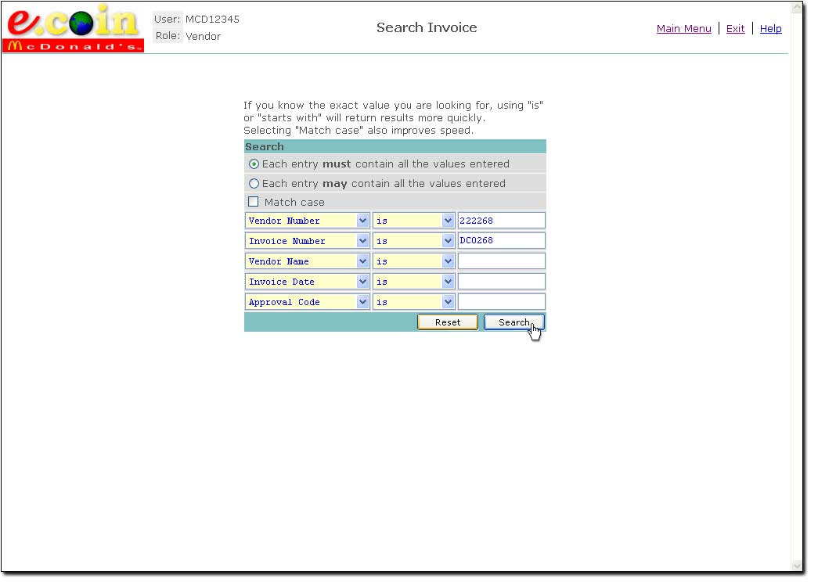Click the Search button
This screenshot has width=818, height=586.
point(514,322)
